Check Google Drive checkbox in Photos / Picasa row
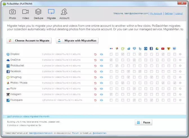The image size is (189, 138). [x=157, y=83]
